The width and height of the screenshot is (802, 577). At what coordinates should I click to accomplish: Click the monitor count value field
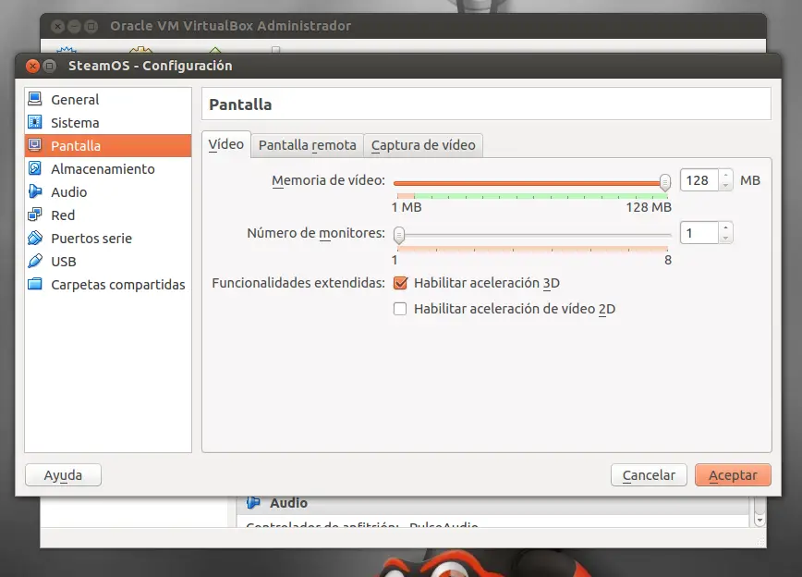tap(699, 233)
